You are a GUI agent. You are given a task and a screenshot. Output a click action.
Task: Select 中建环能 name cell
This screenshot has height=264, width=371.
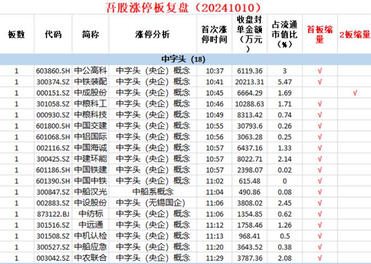[x=91, y=159]
